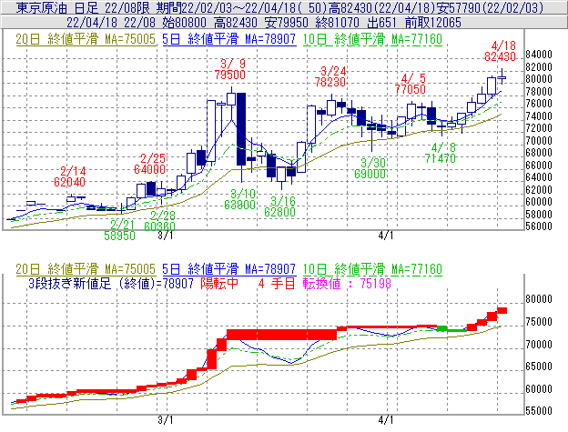Select lower chart 10日 終値平滑 MA=77160 legend
The width and height of the screenshot is (568, 432).
[x=372, y=269]
